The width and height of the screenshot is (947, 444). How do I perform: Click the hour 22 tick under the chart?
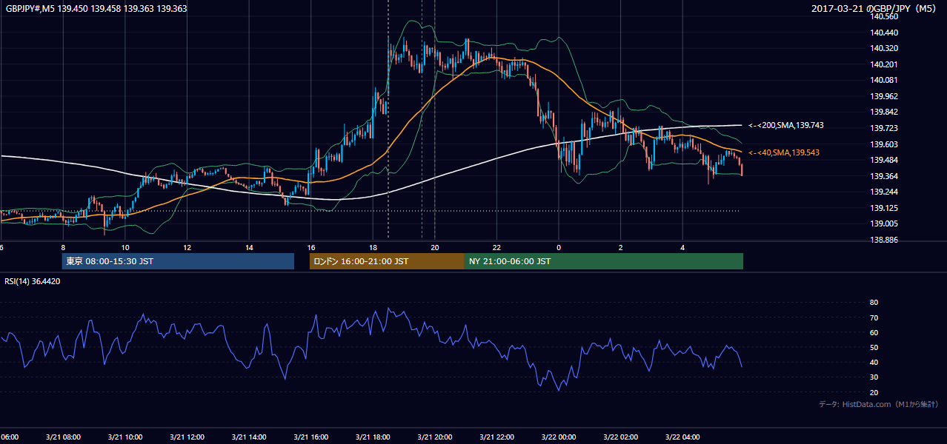pos(497,247)
